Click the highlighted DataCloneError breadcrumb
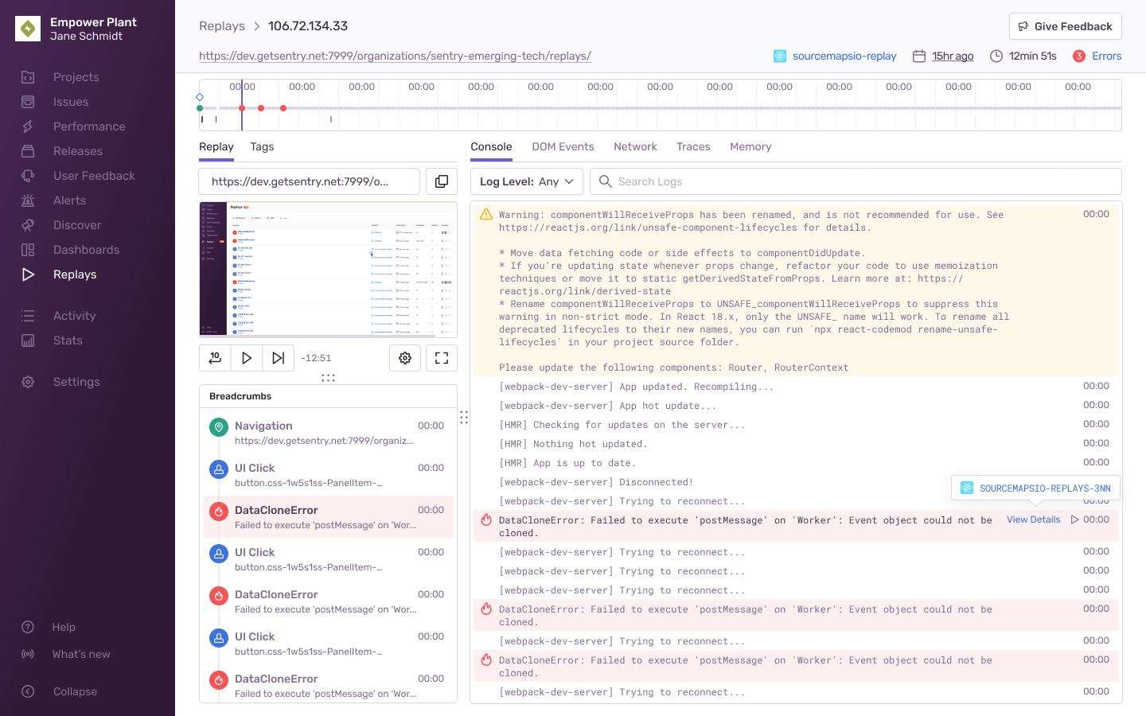1146x716 pixels. [x=328, y=517]
